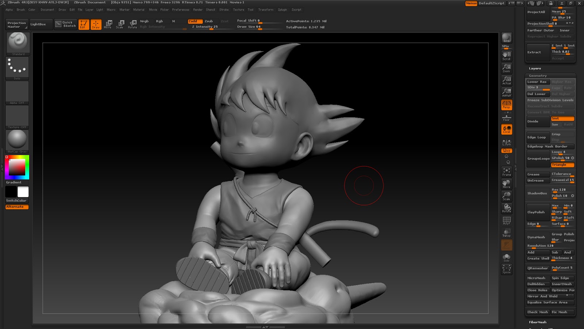The width and height of the screenshot is (584, 329).
Task: Choose the Rotate transform icon in top toolbar
Action: click(132, 24)
